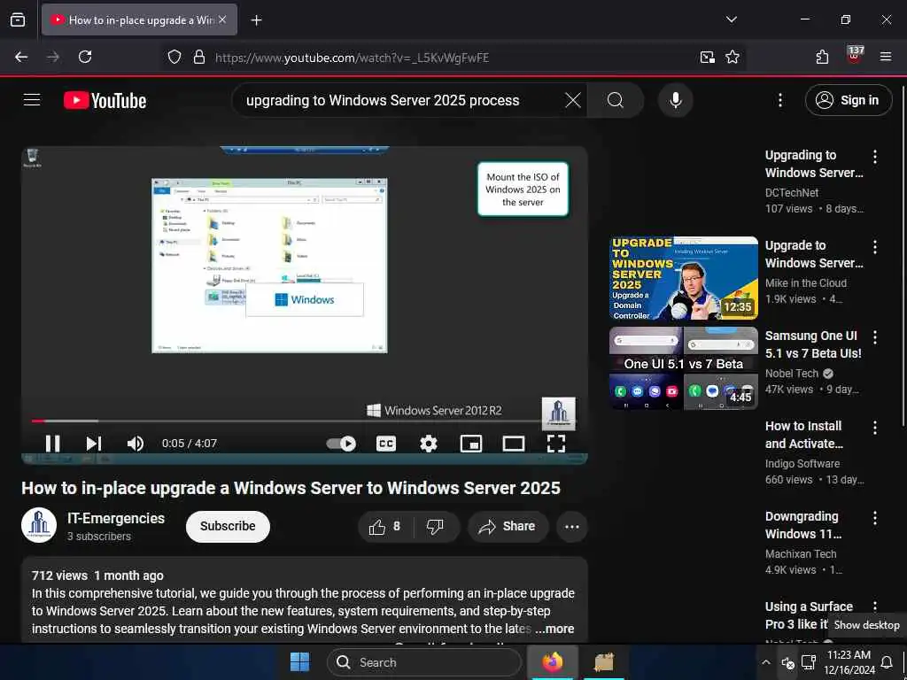Open more actions menu beside Share
Image resolution: width=907 pixels, height=680 pixels.
click(572, 526)
